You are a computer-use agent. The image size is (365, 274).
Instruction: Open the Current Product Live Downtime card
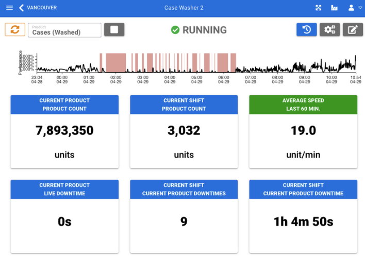click(x=64, y=216)
